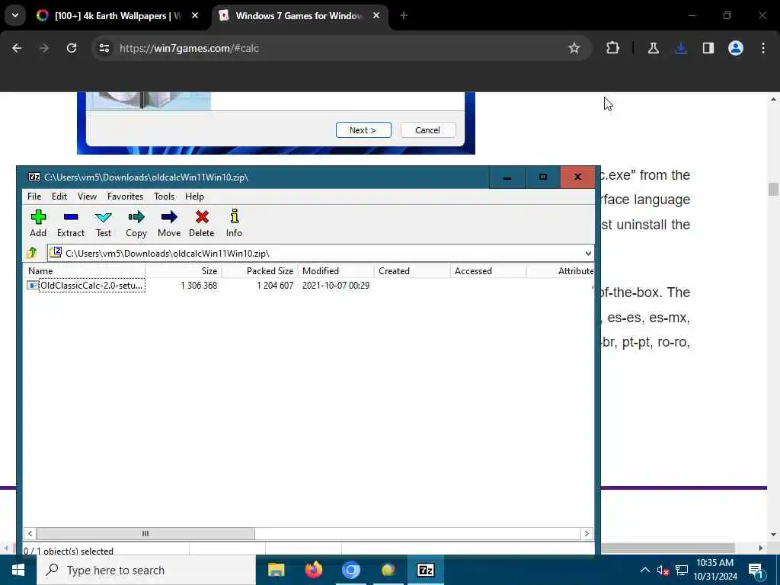Open the Info tool in 7-Zip
The image size is (780, 585).
pos(234,223)
